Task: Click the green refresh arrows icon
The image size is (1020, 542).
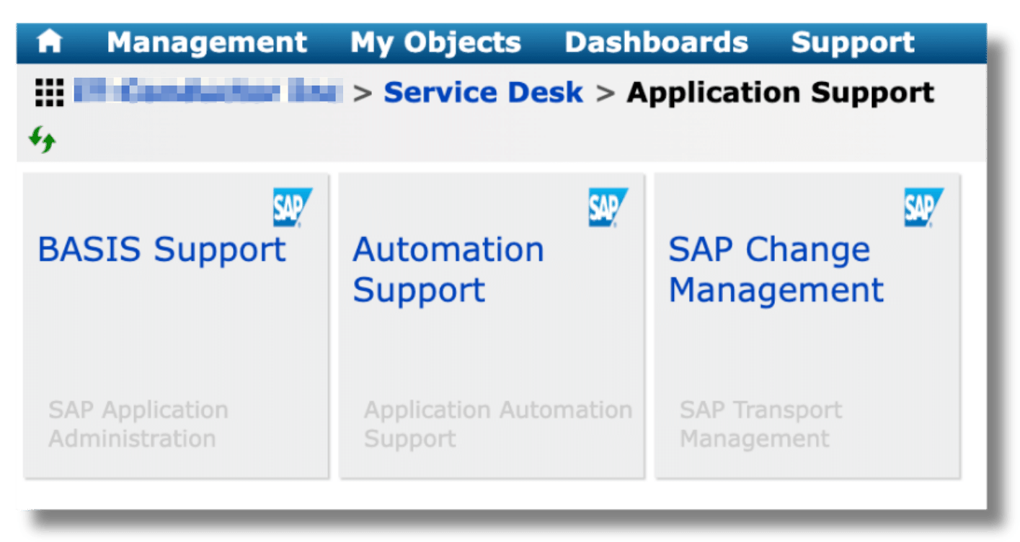Action: coord(43,140)
